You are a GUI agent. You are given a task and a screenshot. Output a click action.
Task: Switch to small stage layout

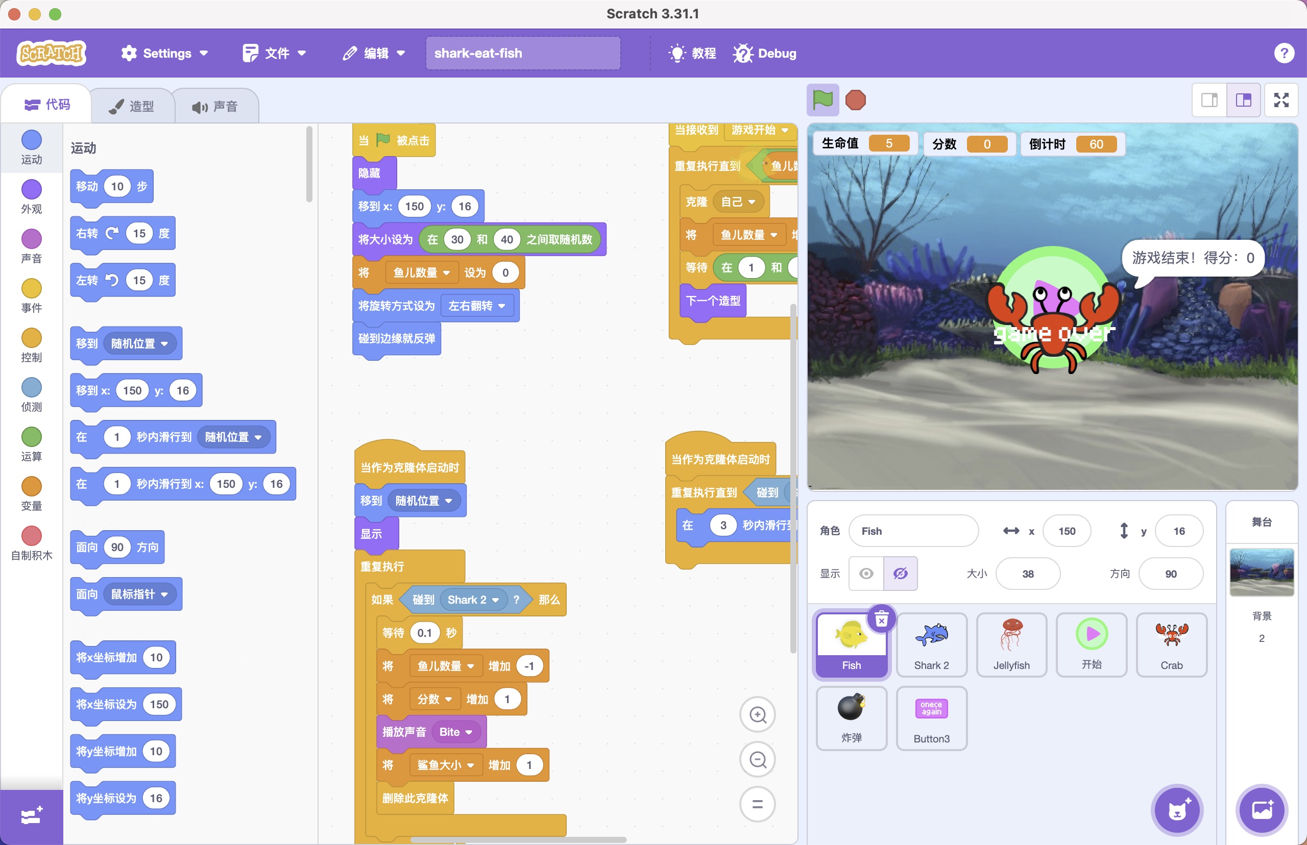coord(1209,101)
